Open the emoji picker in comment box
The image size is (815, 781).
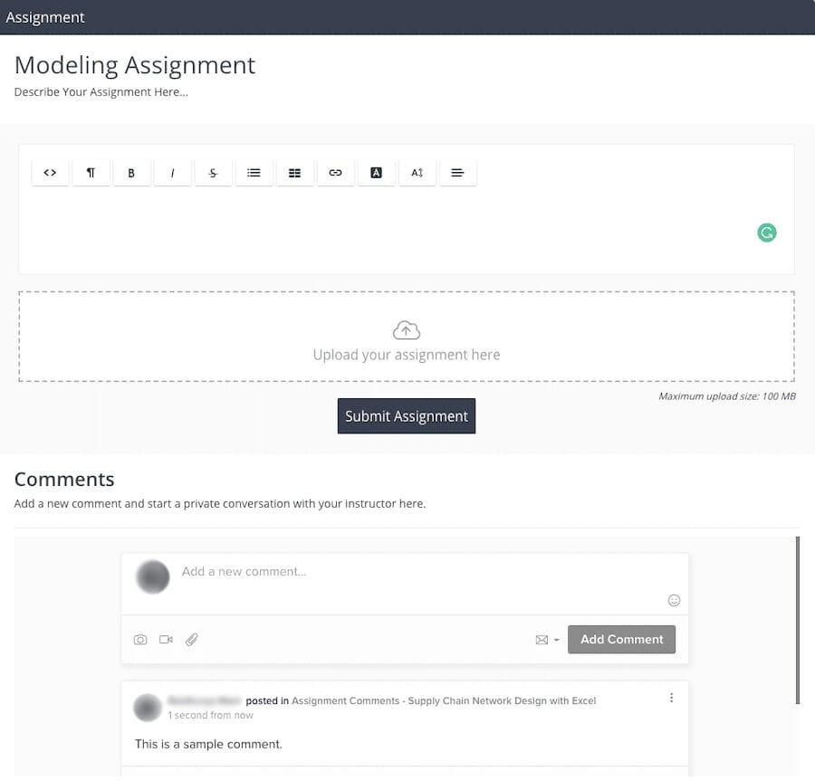(674, 600)
